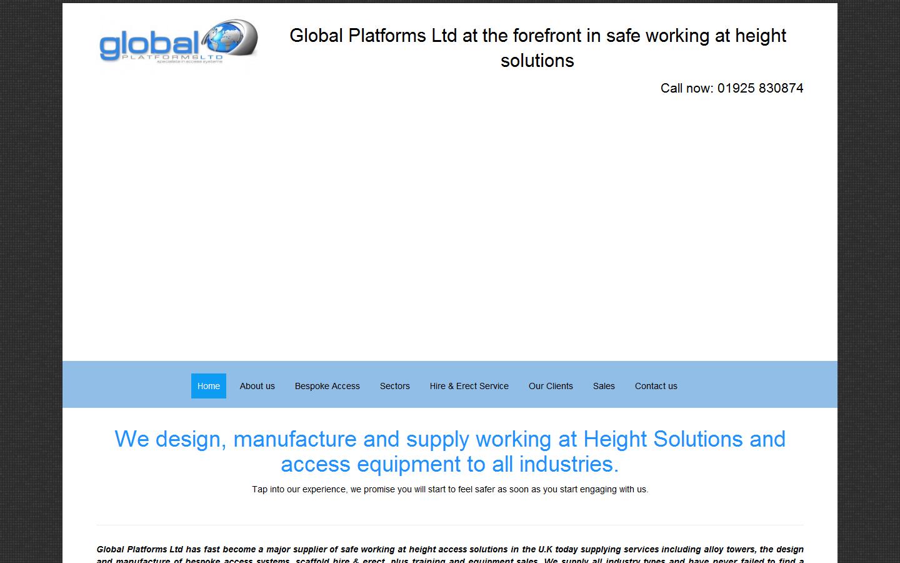Screen dimensions: 900x563
Task: Click the blue headline about Height Solutions
Action: (449, 452)
